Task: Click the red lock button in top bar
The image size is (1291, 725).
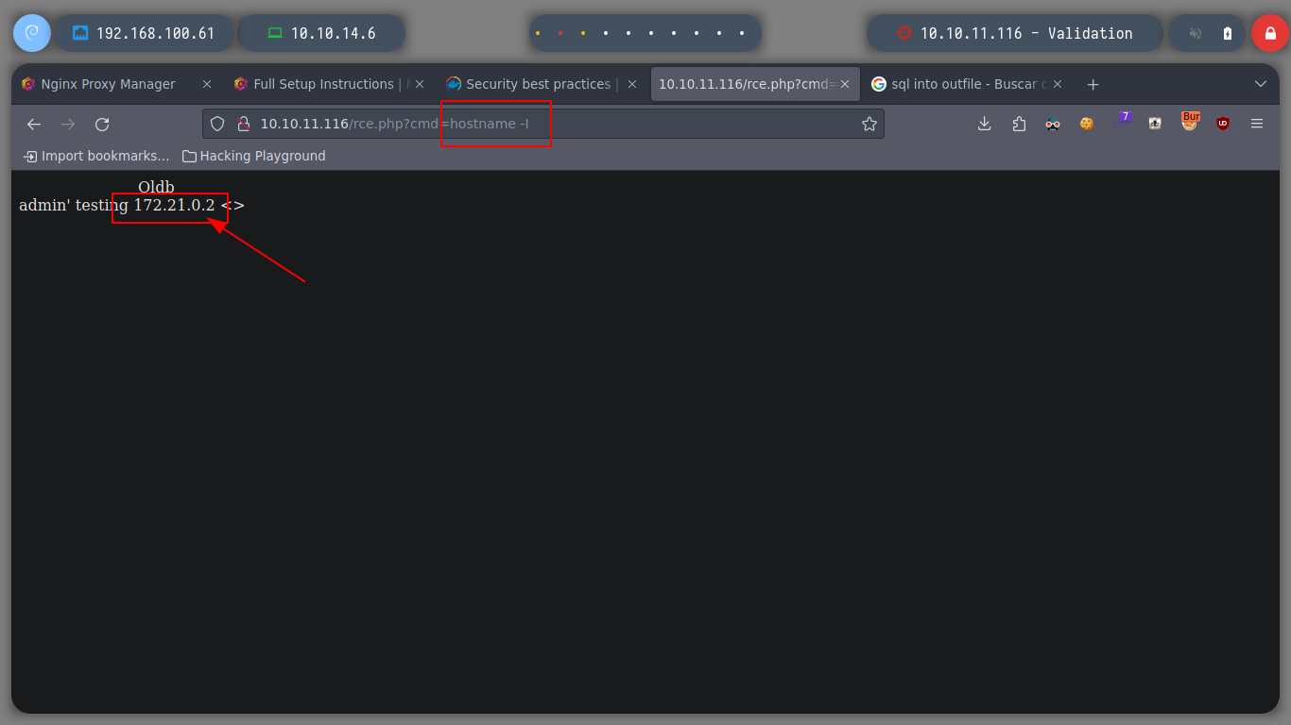Action: coord(1269,33)
